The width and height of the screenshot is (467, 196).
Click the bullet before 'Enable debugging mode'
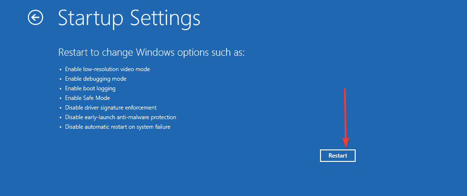(60, 79)
